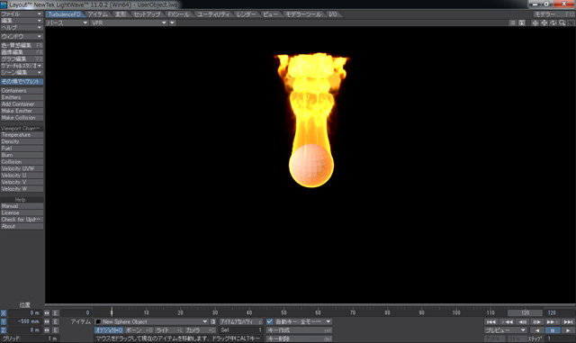Jump to last frame
The image size is (576, 343).
(x=568, y=321)
